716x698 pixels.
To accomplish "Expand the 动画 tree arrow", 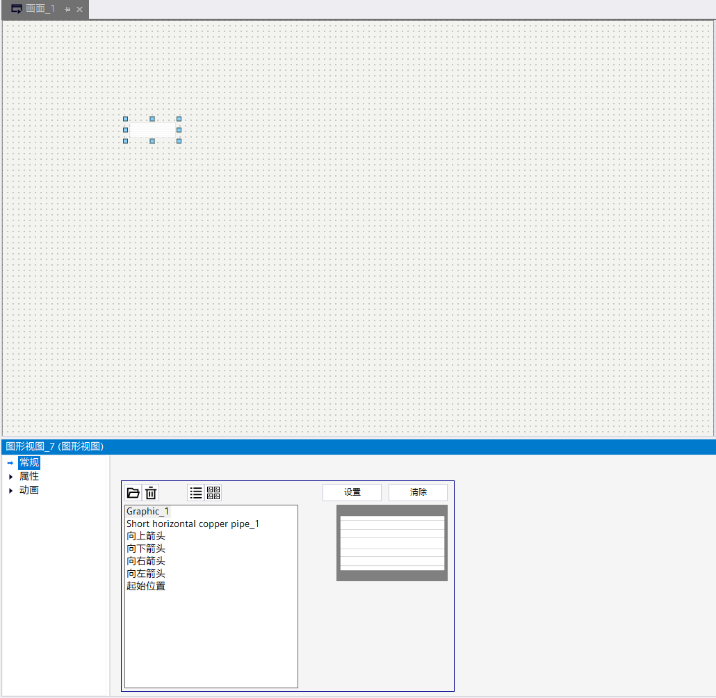I will 10,491.
